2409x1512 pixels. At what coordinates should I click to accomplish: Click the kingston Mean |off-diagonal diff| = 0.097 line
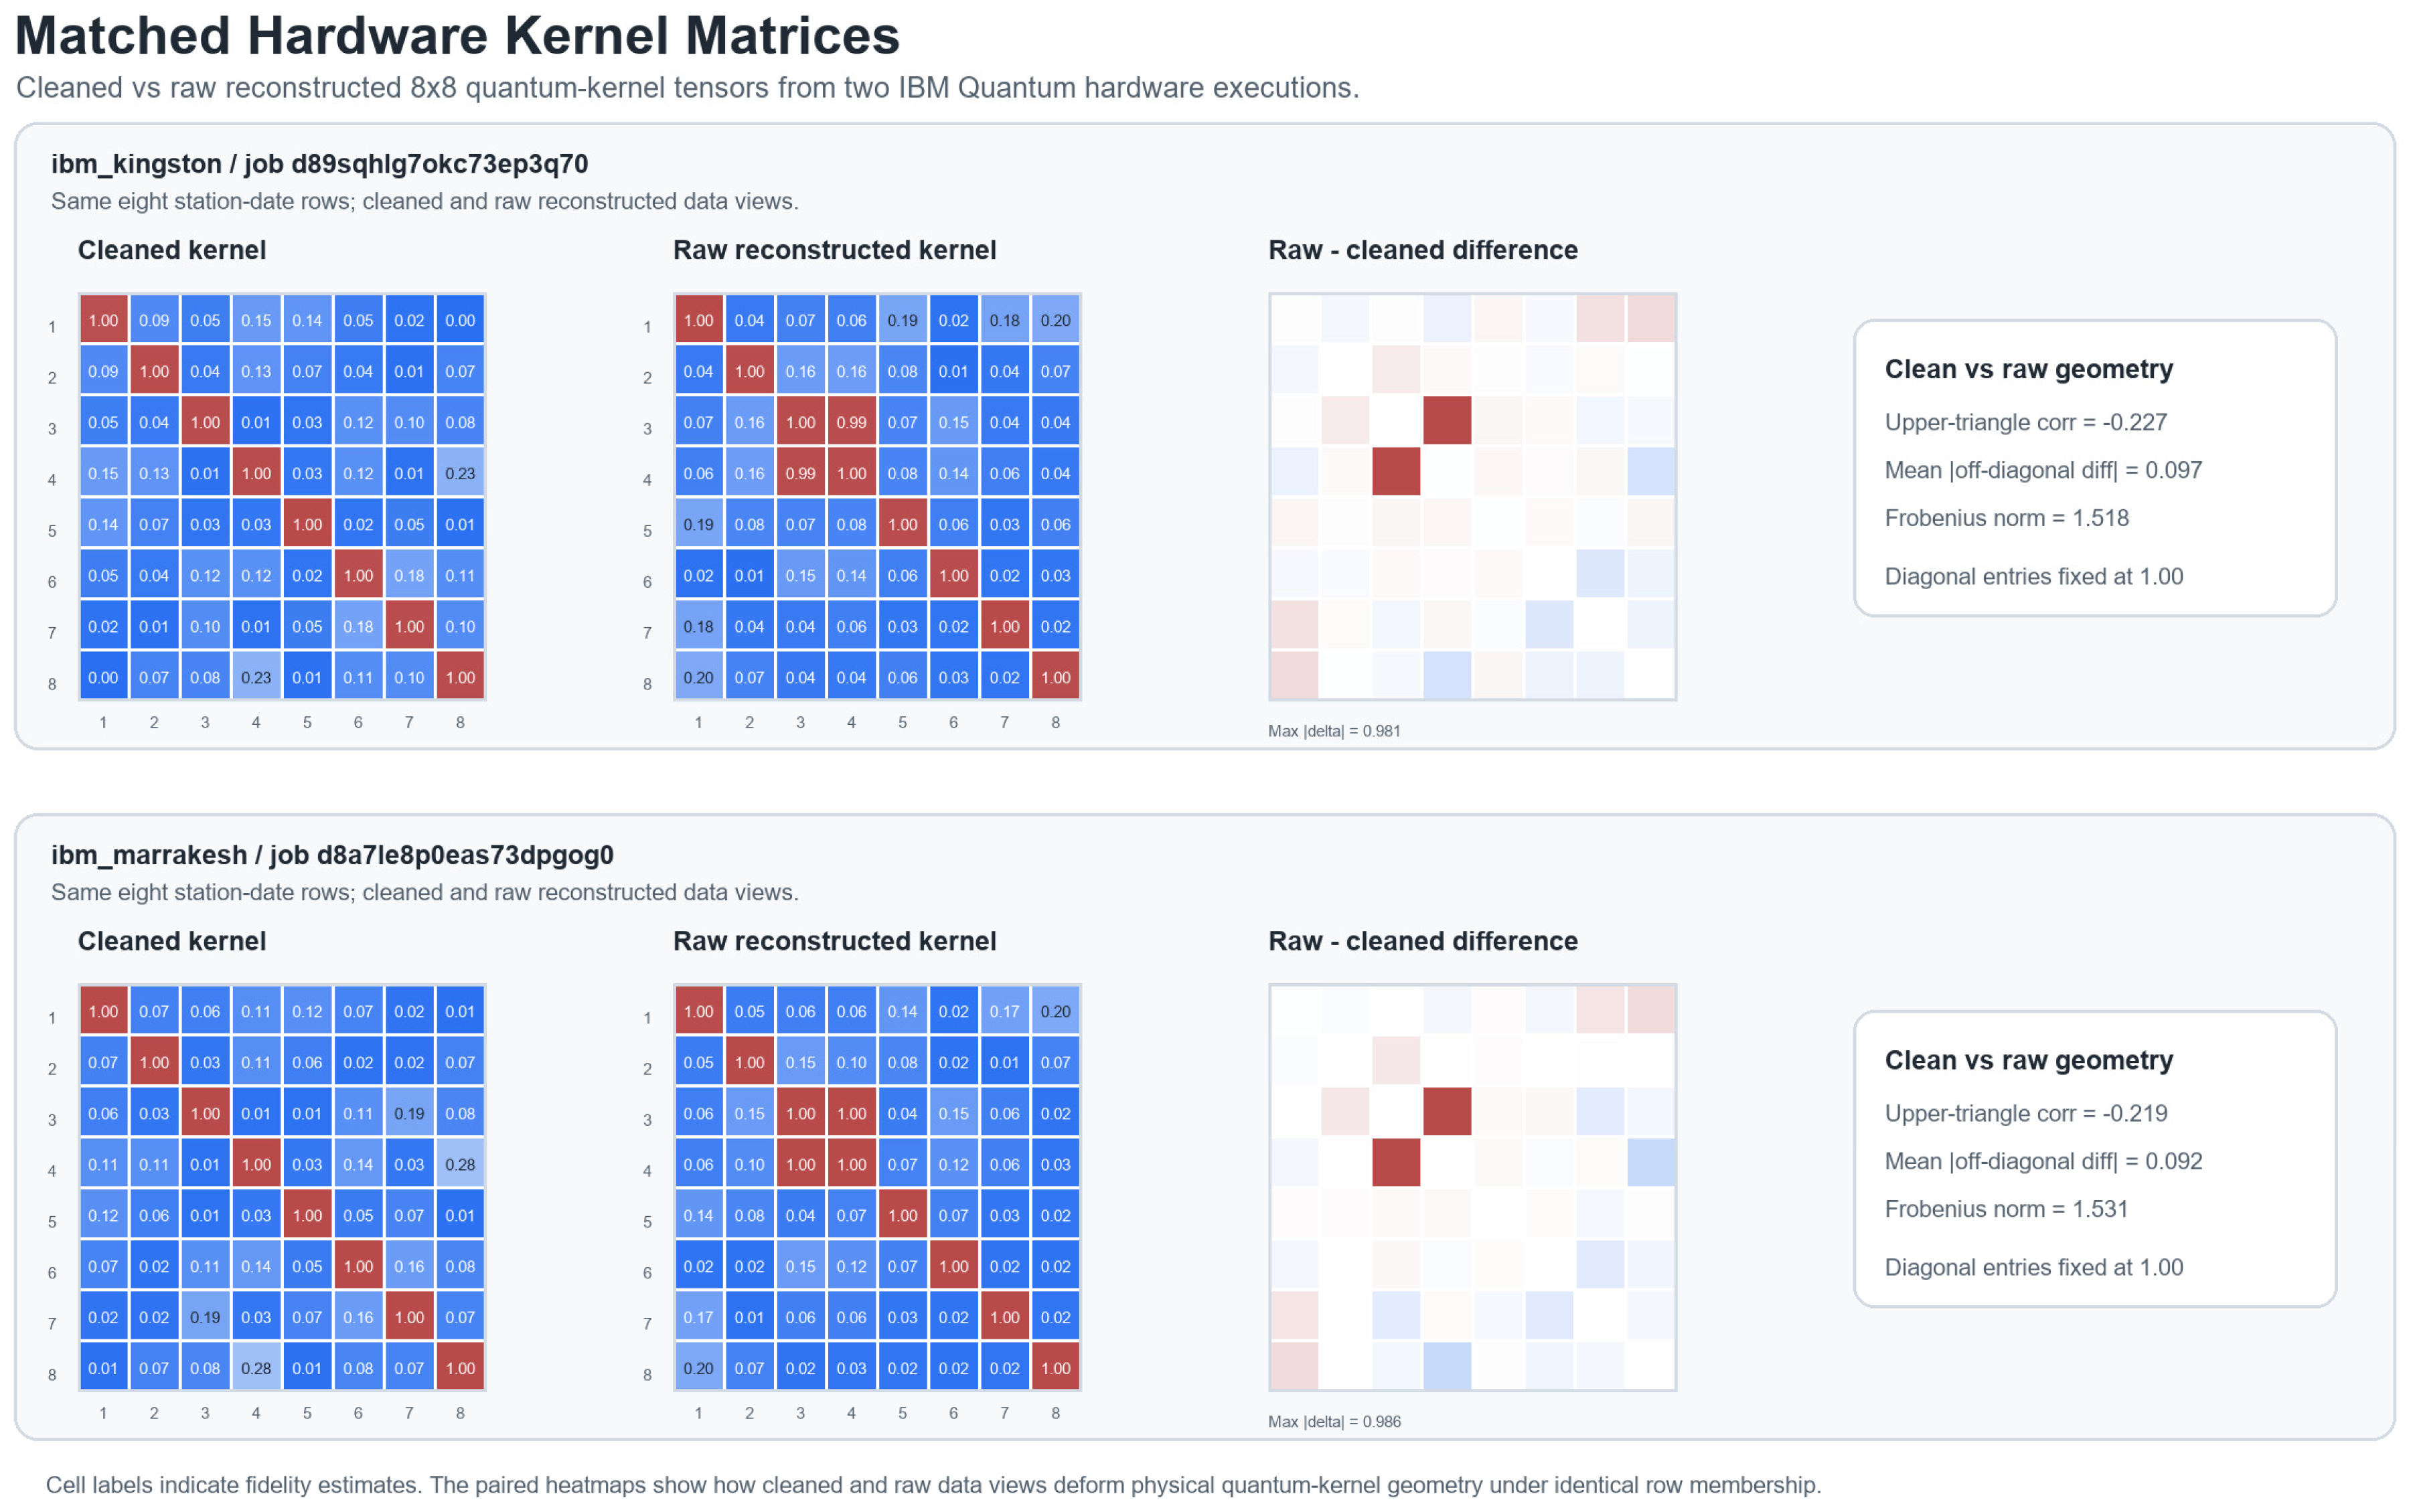[2043, 470]
